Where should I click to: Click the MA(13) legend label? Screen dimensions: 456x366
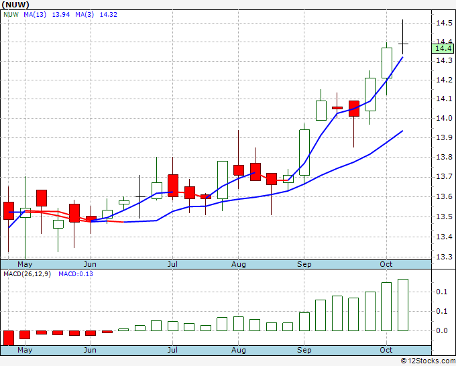35,15
